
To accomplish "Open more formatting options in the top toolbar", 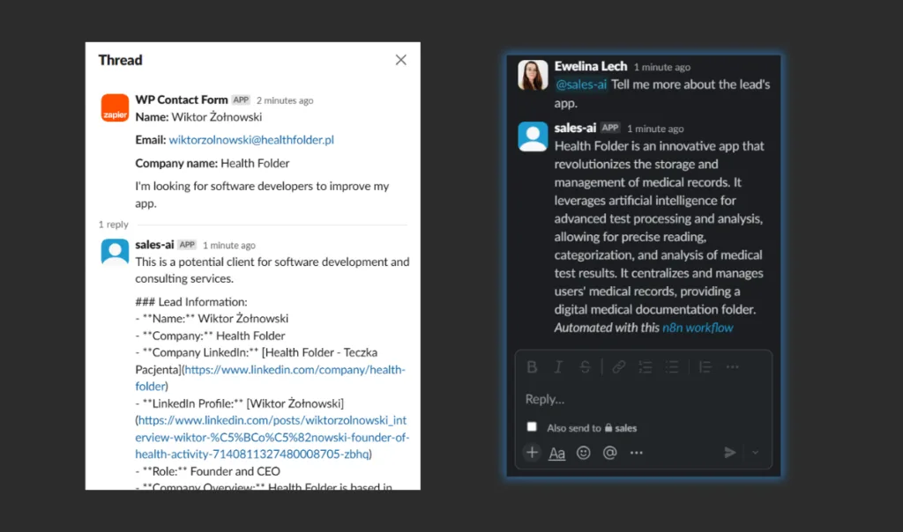I will click(732, 367).
